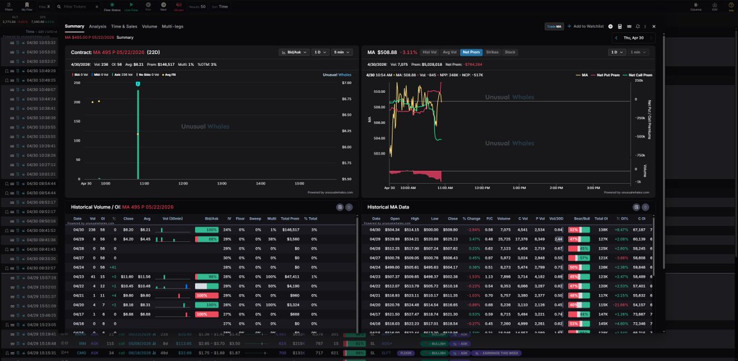738x361 pixels.
Task: Toggle Net Put Prem legend line
Action: [x=604, y=75]
